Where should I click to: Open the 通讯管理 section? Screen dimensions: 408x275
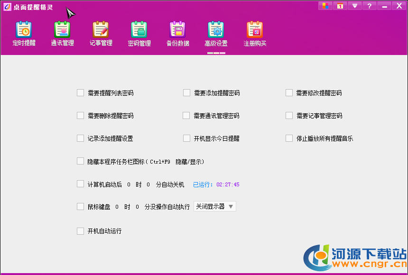(62, 34)
